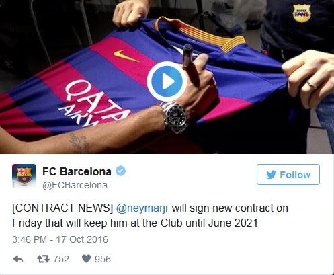Viewport: 334px width, 275px height.
Task: Click the Qatar Airways jersey video thumbnail
Action: tap(167, 77)
